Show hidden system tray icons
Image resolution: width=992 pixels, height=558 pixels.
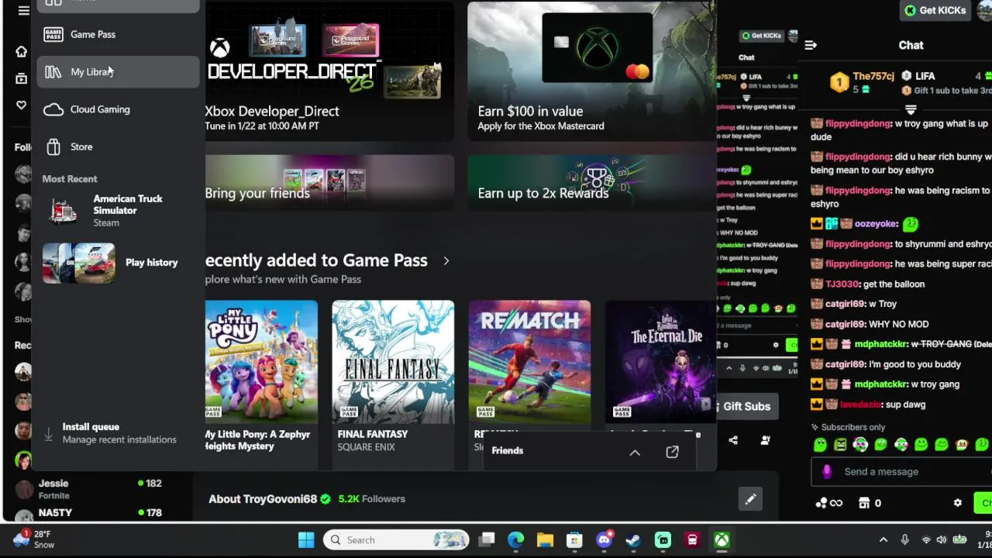(883, 540)
